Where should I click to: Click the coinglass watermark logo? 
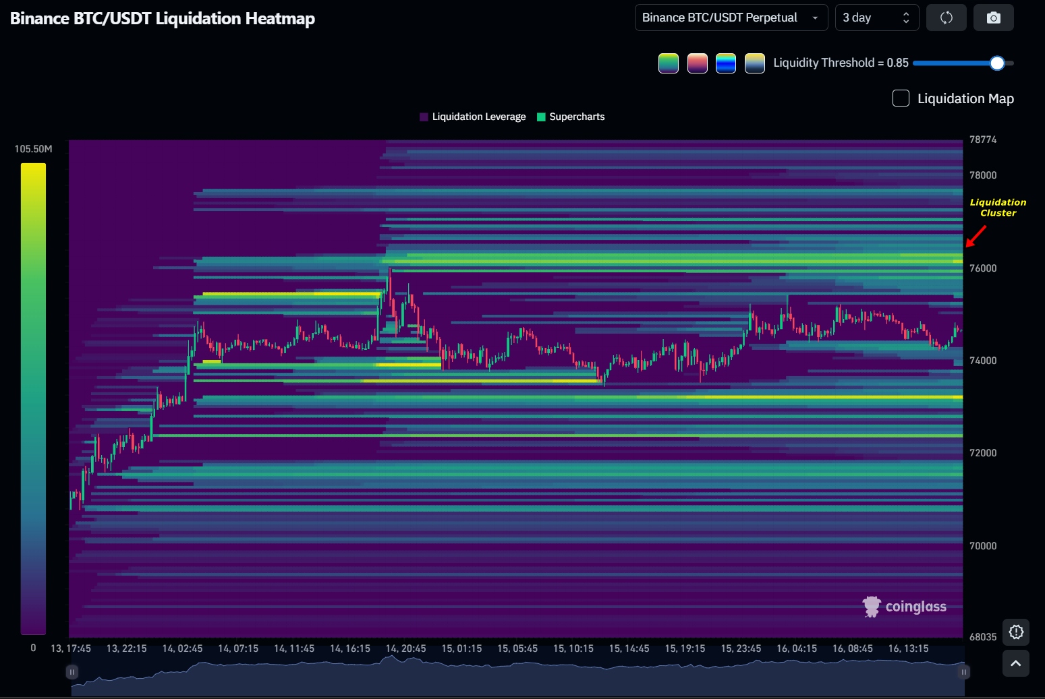(905, 607)
